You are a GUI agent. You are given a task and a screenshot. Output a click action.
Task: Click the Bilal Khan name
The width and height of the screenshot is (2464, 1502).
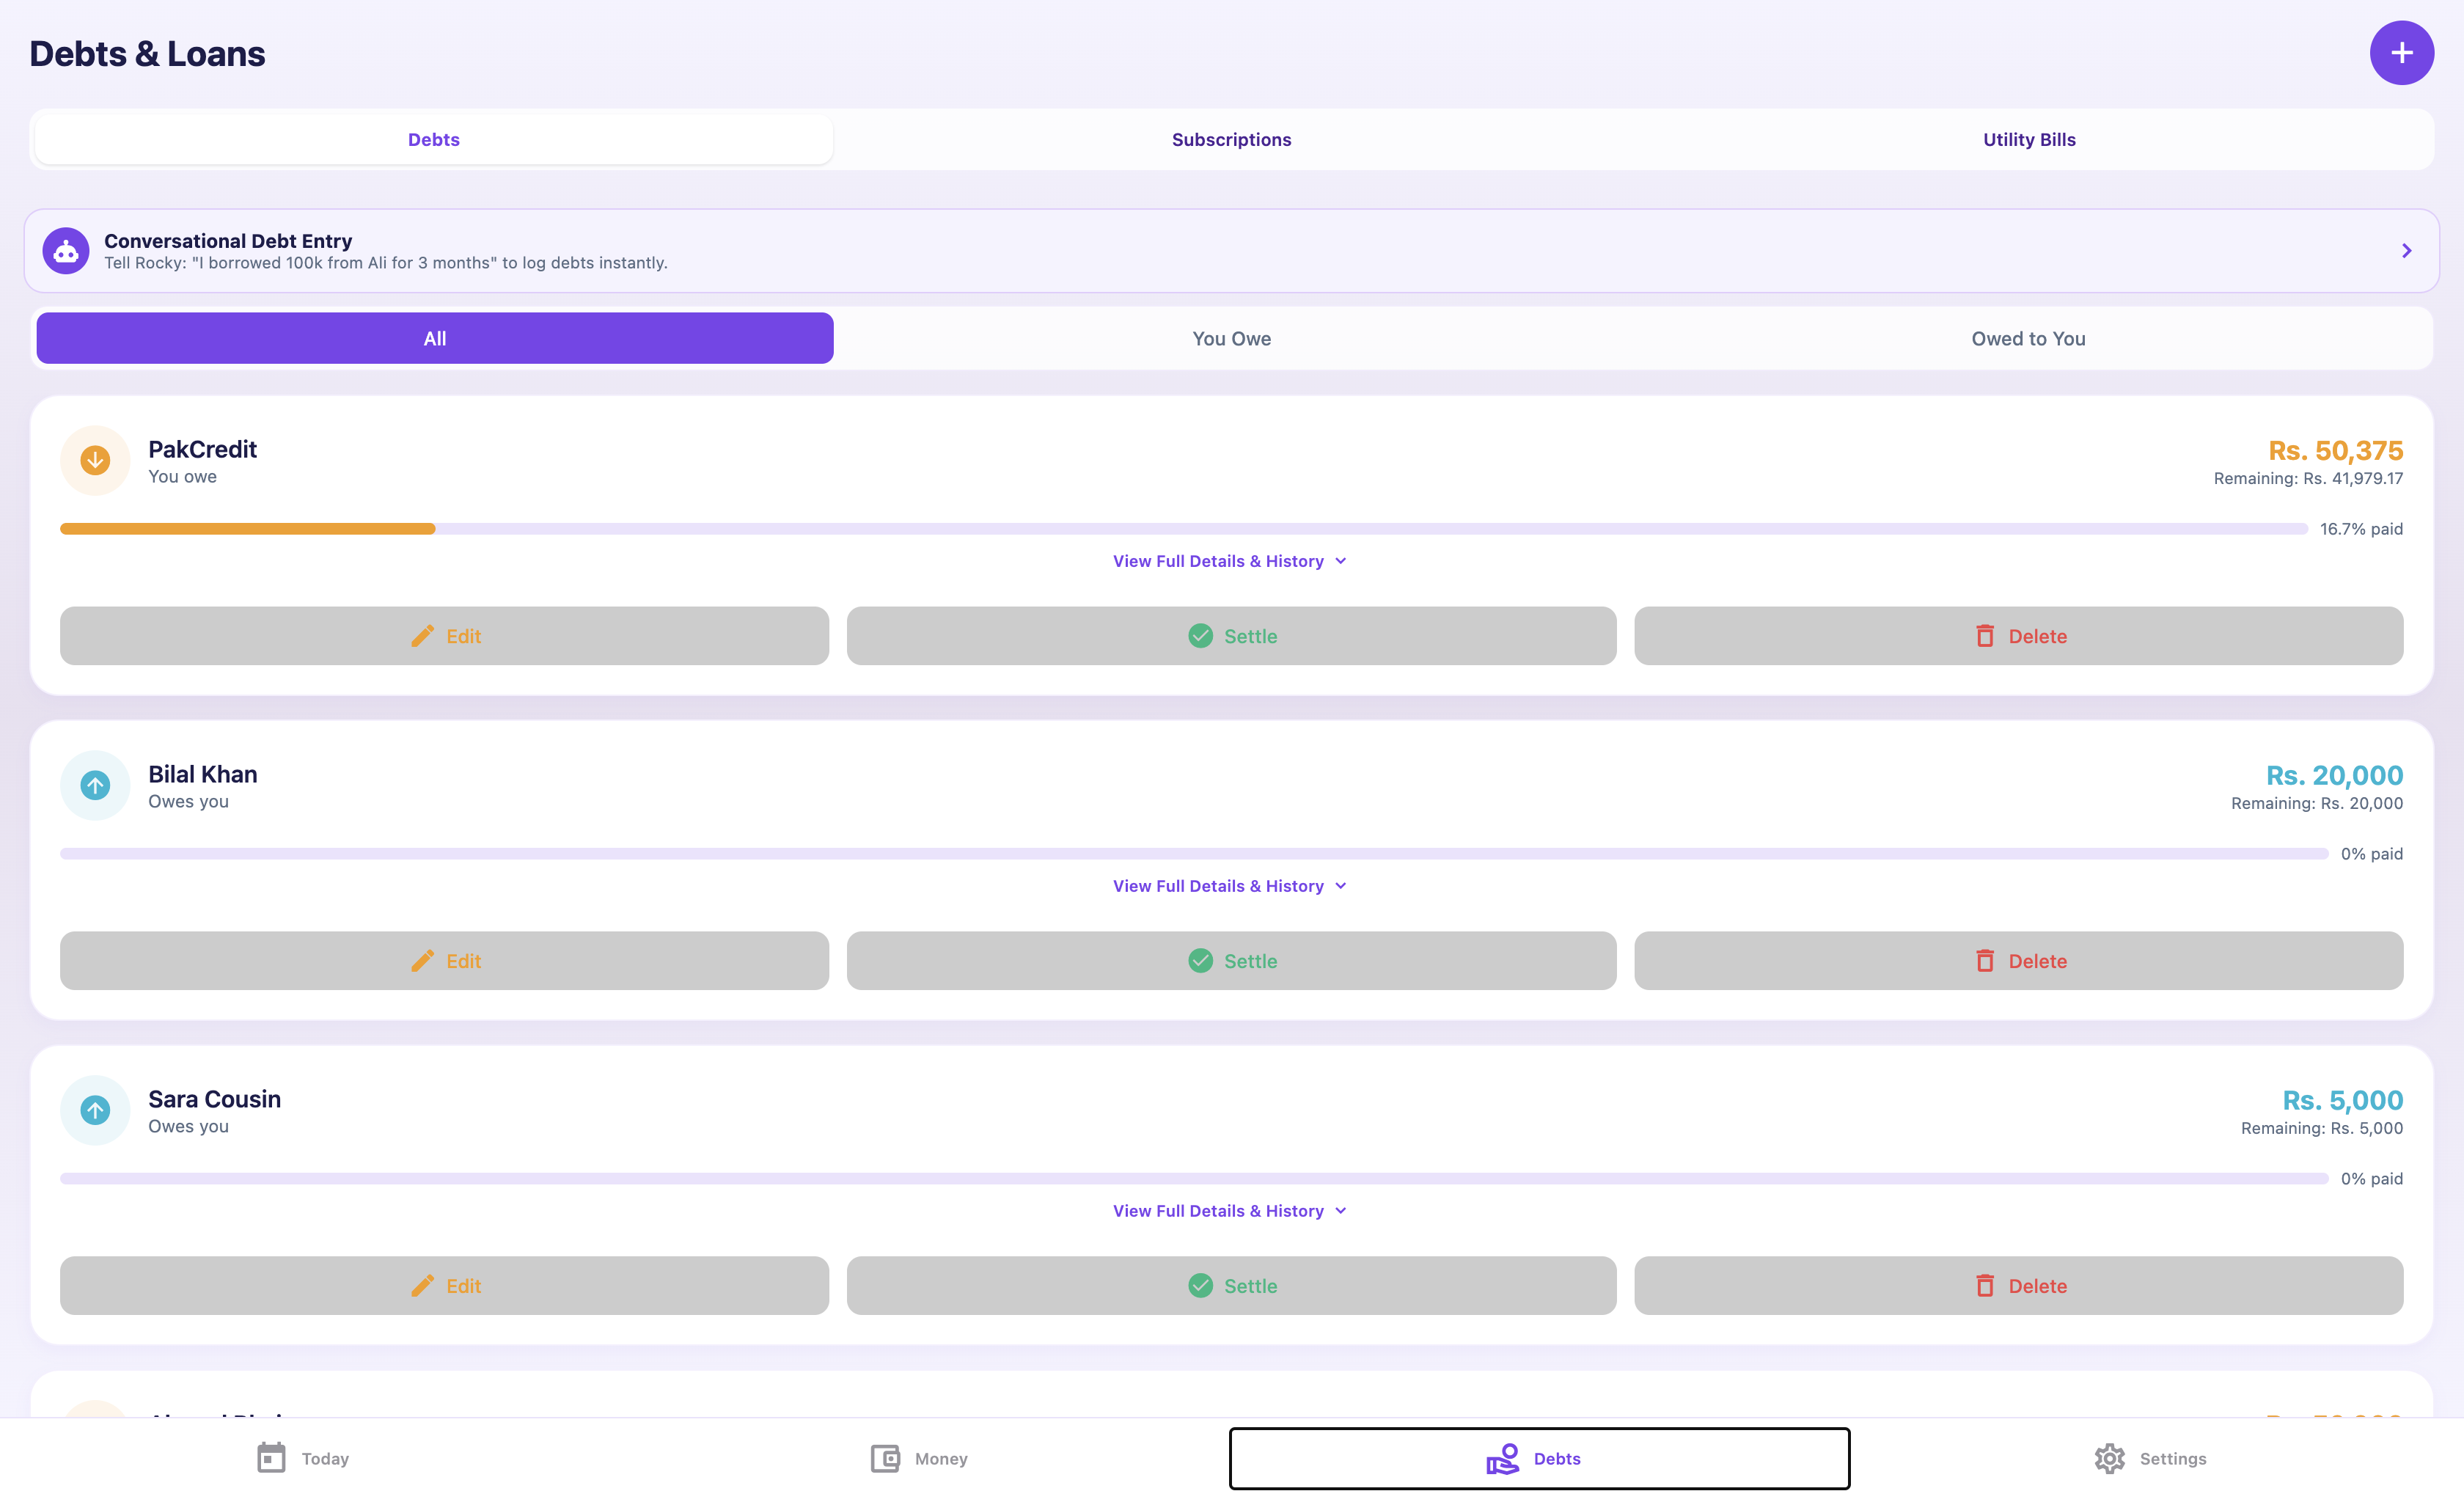tap(203, 774)
